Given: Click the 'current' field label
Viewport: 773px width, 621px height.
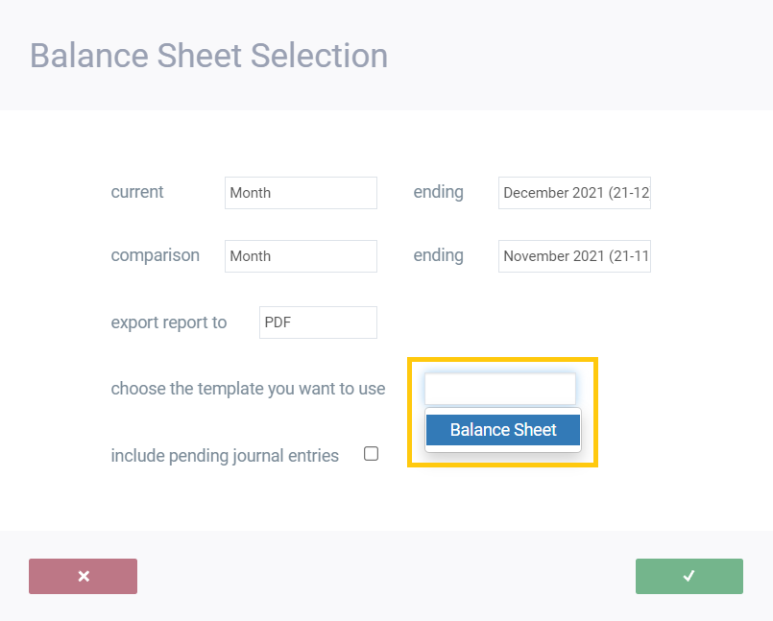Looking at the screenshot, I should pyautogui.click(x=137, y=192).
